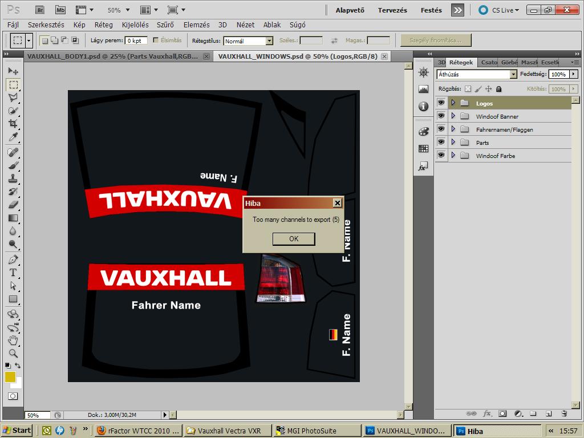
Task: Open the Swatches panel icon
Action: (424, 149)
